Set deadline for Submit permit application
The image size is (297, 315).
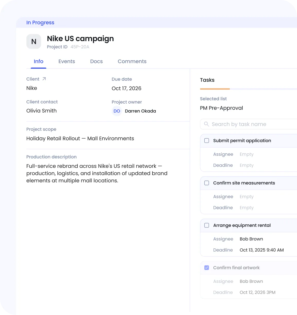247,165
